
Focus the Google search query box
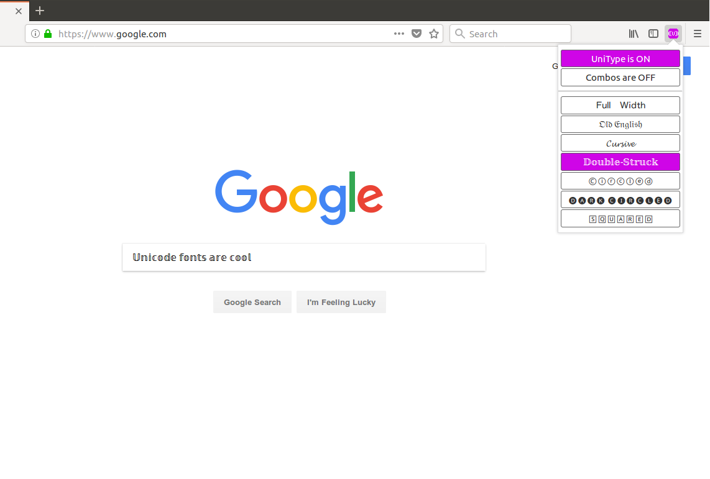(304, 257)
